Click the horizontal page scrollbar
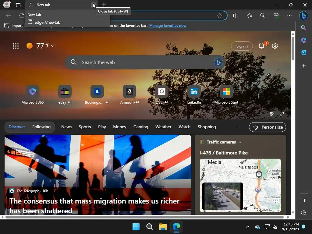Image resolution: width=312 pixels, height=234 pixels. point(144,217)
